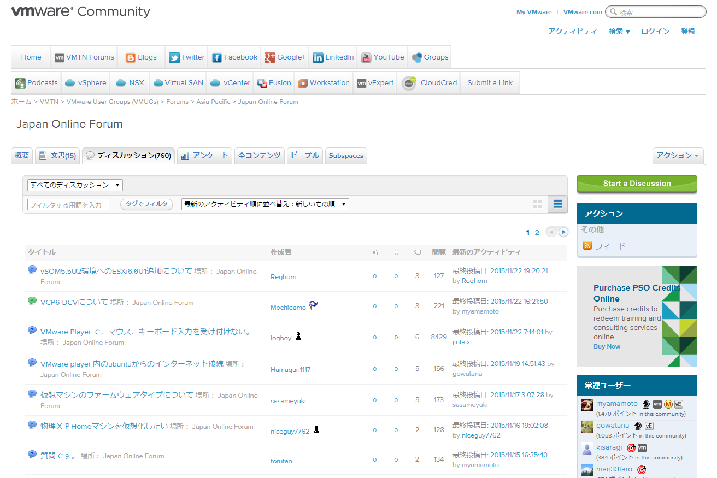This screenshot has width=717, height=478.
Task: Open the VMTN Forums icon link
Action: pos(60,57)
